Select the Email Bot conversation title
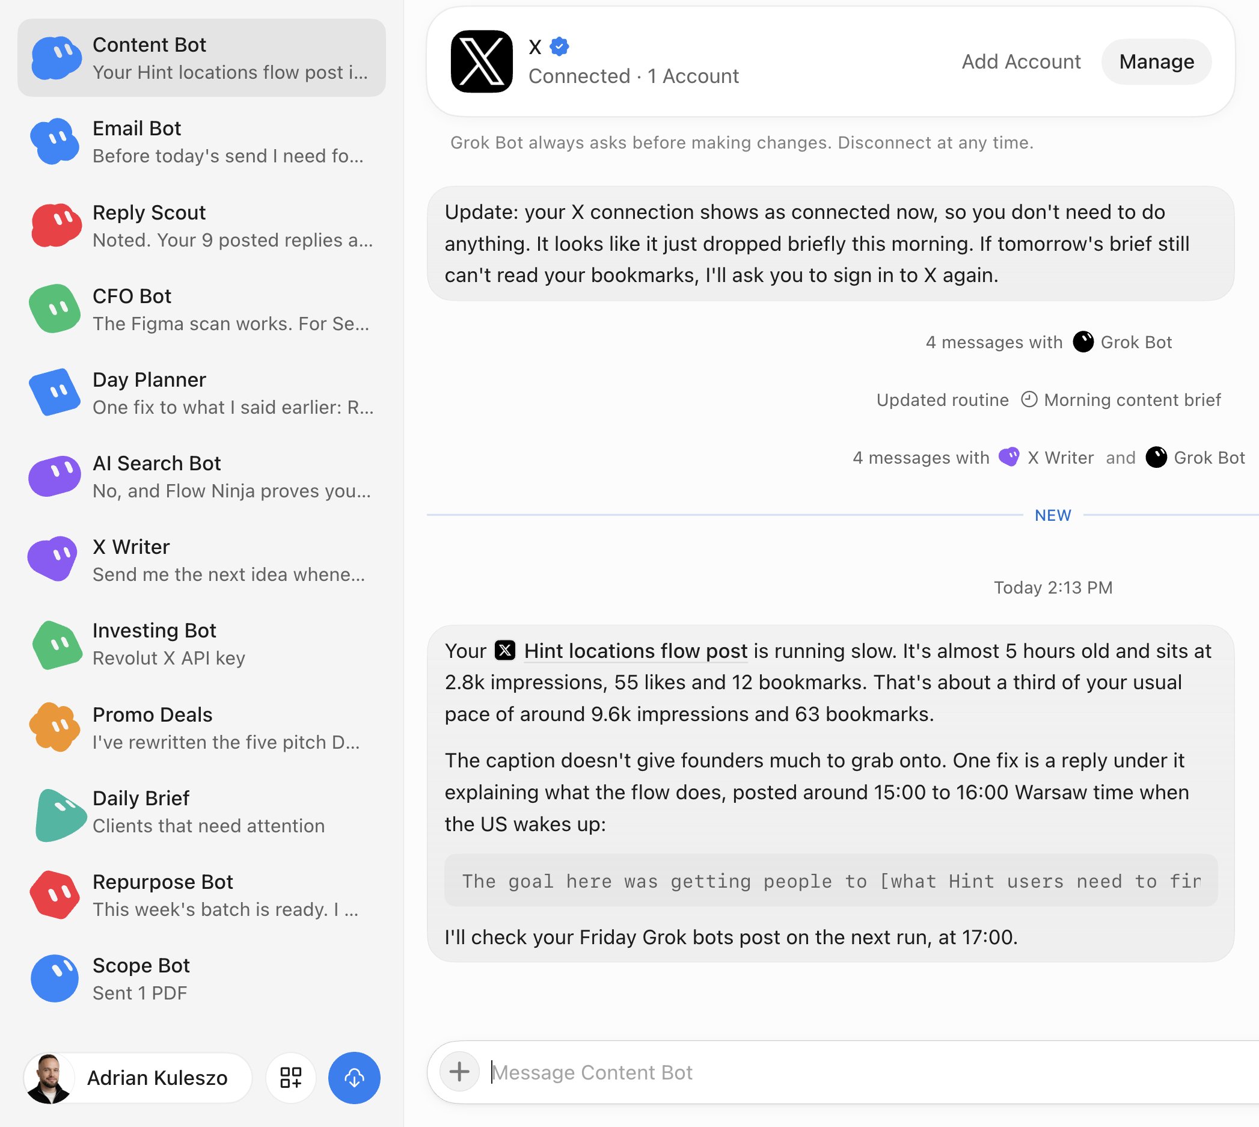This screenshot has height=1127, width=1259. coord(137,128)
